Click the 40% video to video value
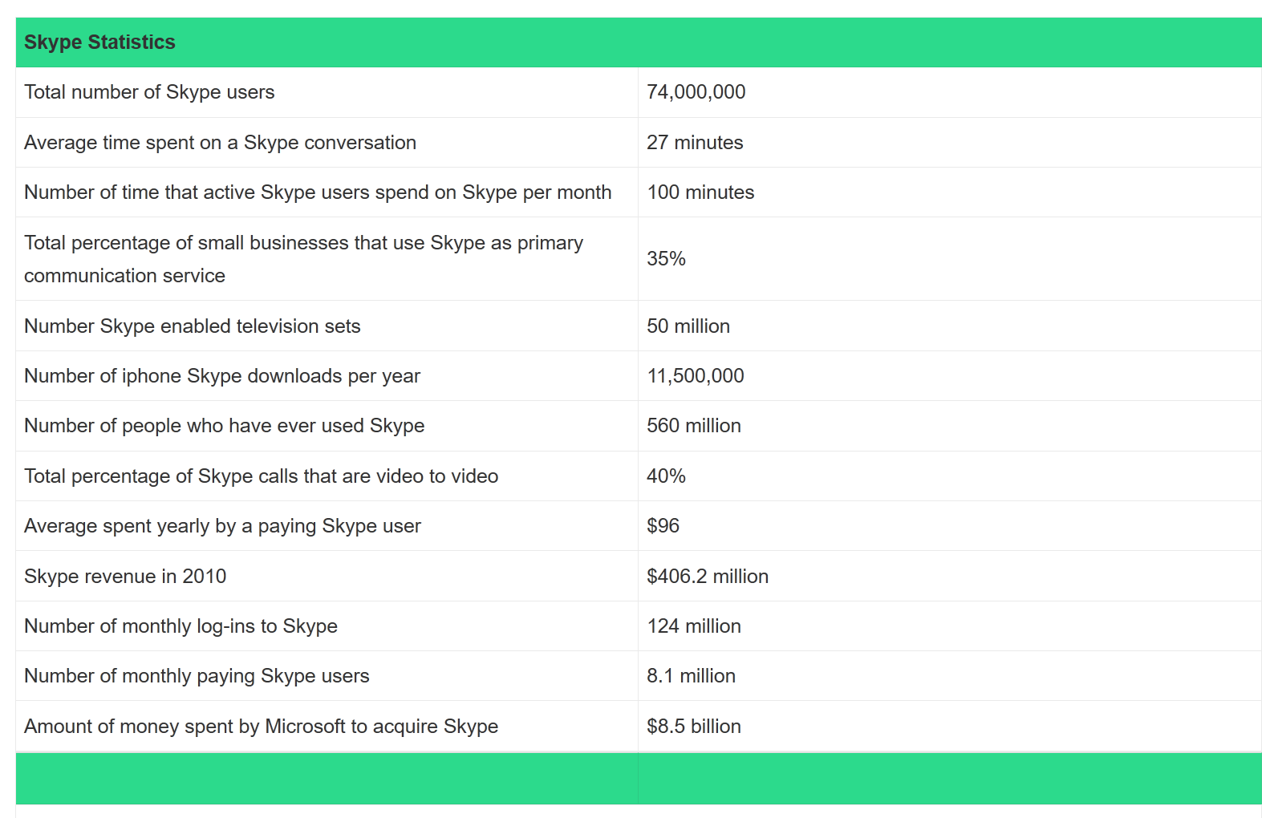 point(666,476)
